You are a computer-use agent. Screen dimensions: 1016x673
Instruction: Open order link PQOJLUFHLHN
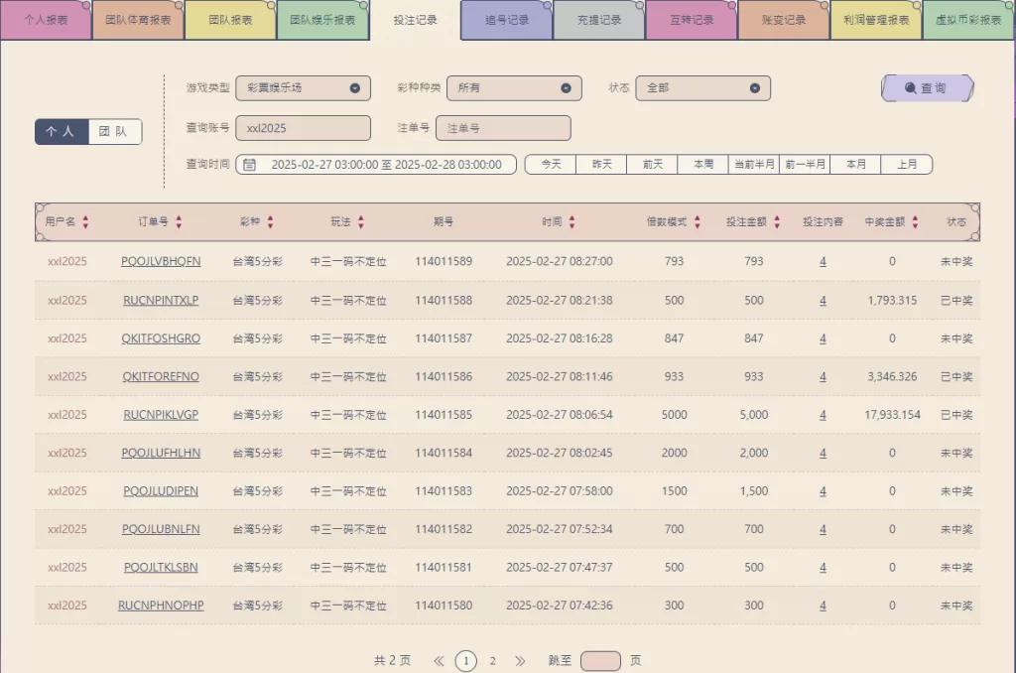pos(161,454)
